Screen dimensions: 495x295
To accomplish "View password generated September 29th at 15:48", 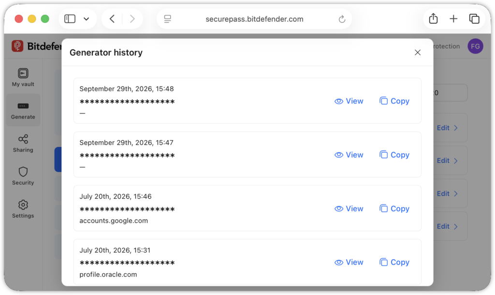I will coord(349,101).
